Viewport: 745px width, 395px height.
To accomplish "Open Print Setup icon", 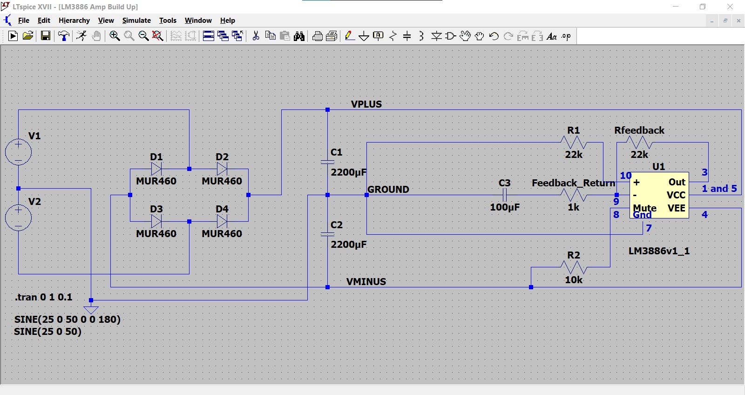I will [332, 36].
